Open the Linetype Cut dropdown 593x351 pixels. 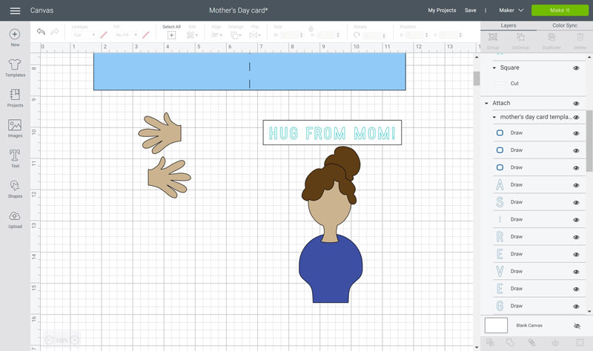pyautogui.click(x=84, y=35)
